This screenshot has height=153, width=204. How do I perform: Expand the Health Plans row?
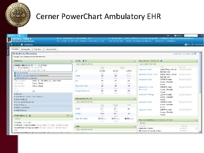coord(43,110)
